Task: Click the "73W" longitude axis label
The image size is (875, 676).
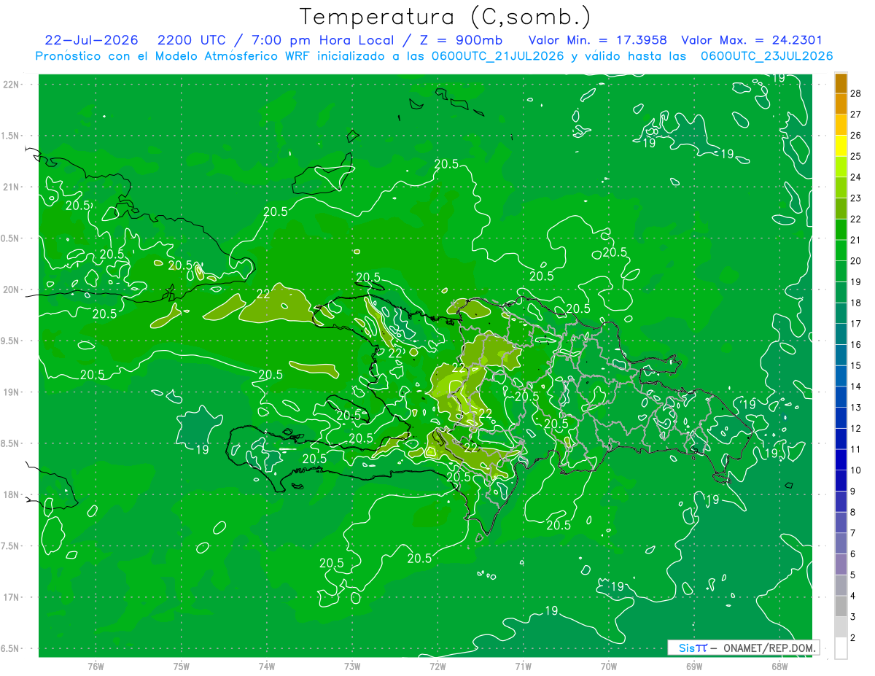Action: click(352, 666)
